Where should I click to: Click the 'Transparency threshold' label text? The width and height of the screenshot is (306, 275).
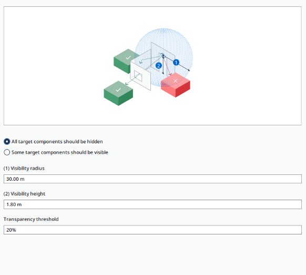coord(31,219)
